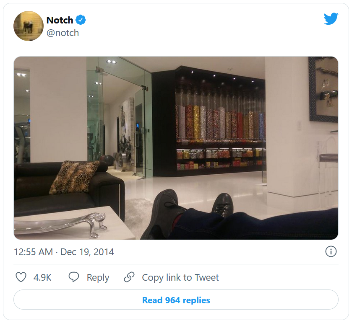Select Copy link to Tweet text

pos(180,277)
